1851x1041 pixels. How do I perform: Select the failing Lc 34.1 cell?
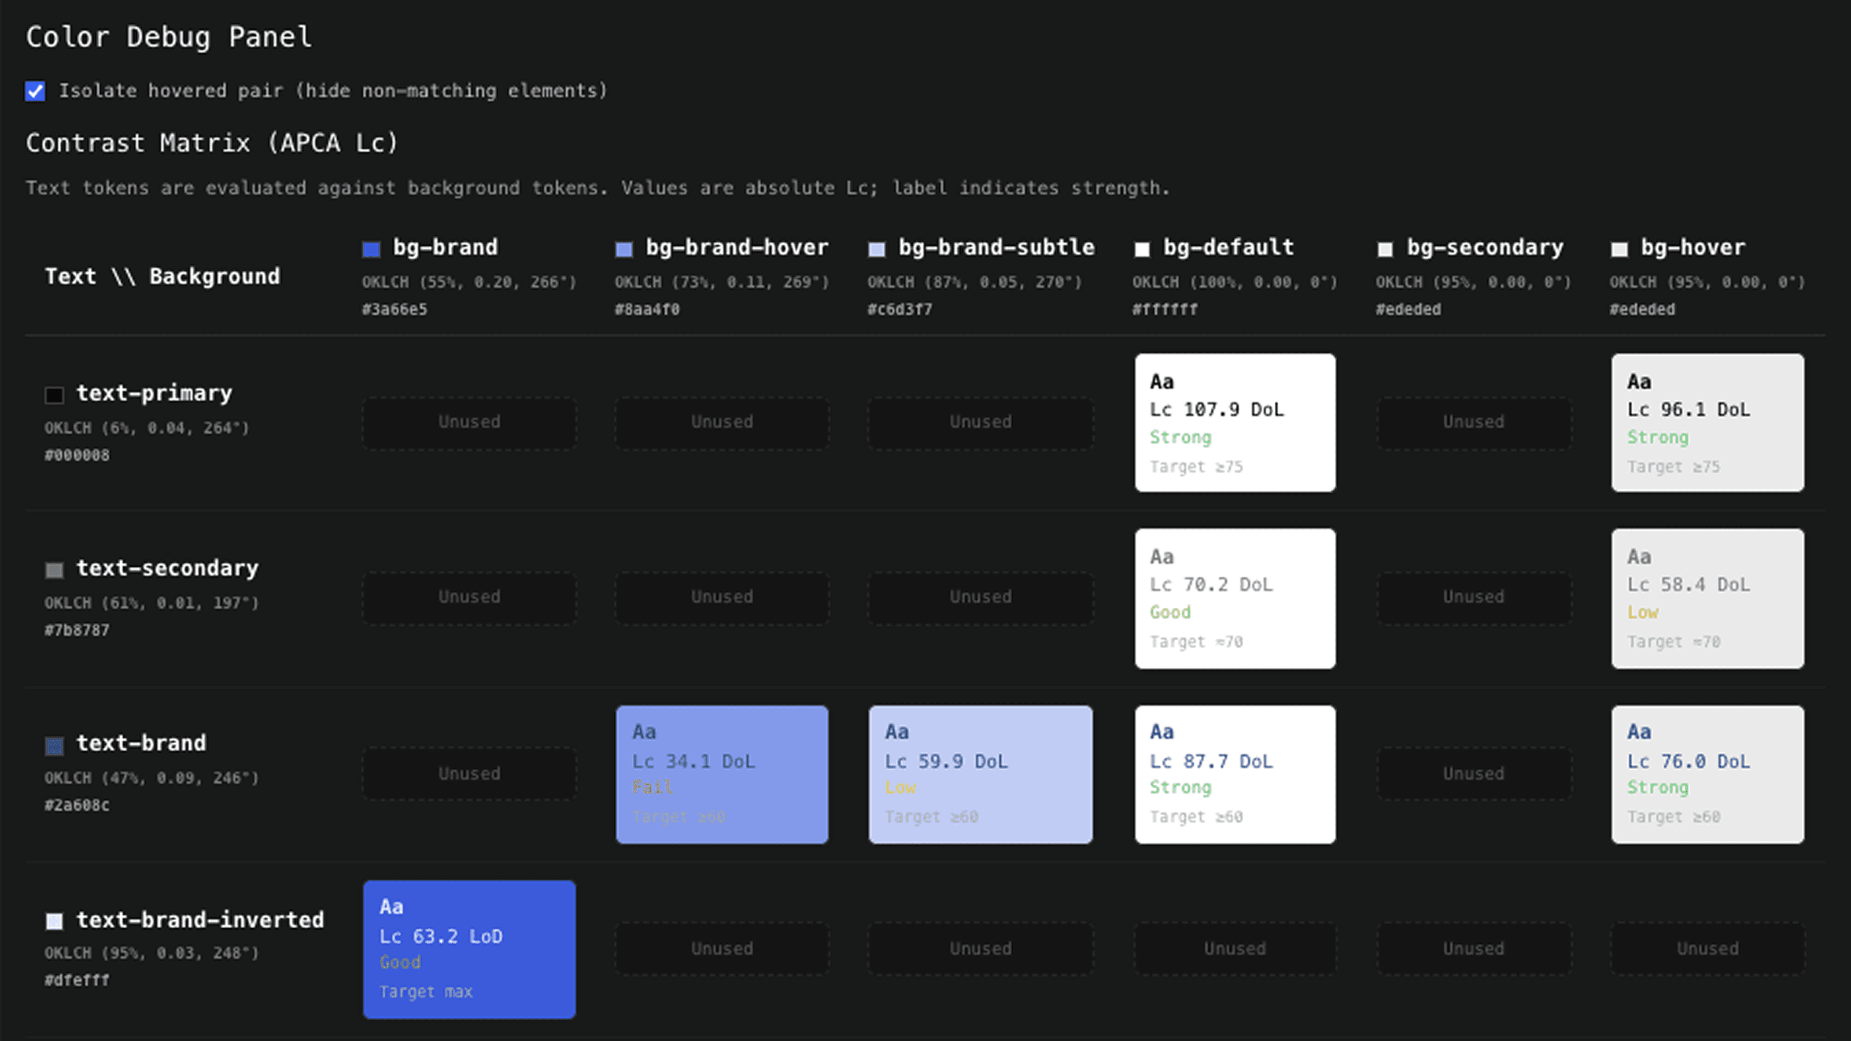(x=721, y=774)
